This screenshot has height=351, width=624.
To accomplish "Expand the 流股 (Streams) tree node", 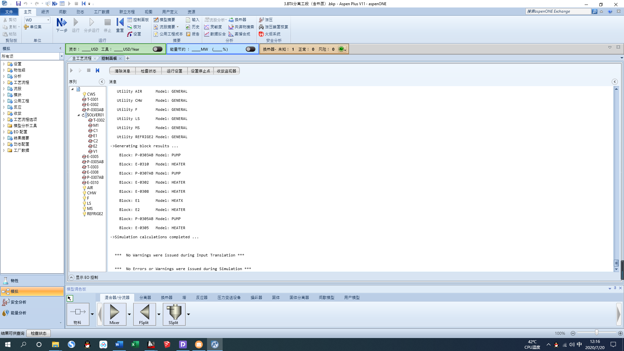I will pos(4,89).
